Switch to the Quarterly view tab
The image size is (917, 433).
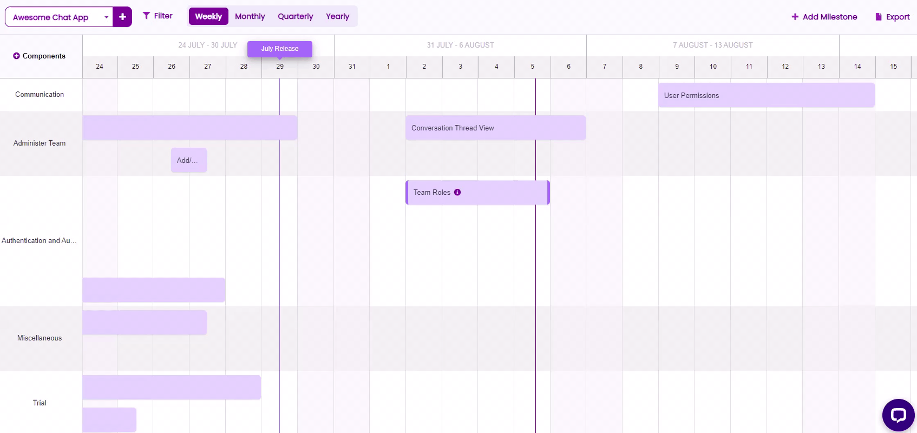[x=296, y=16]
